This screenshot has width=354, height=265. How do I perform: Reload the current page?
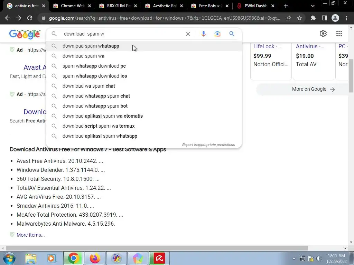[30, 18]
